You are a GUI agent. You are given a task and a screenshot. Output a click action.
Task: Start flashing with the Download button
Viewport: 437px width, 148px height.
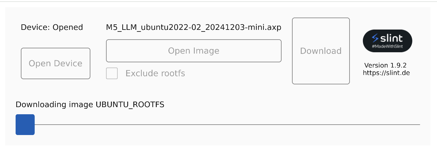321,51
